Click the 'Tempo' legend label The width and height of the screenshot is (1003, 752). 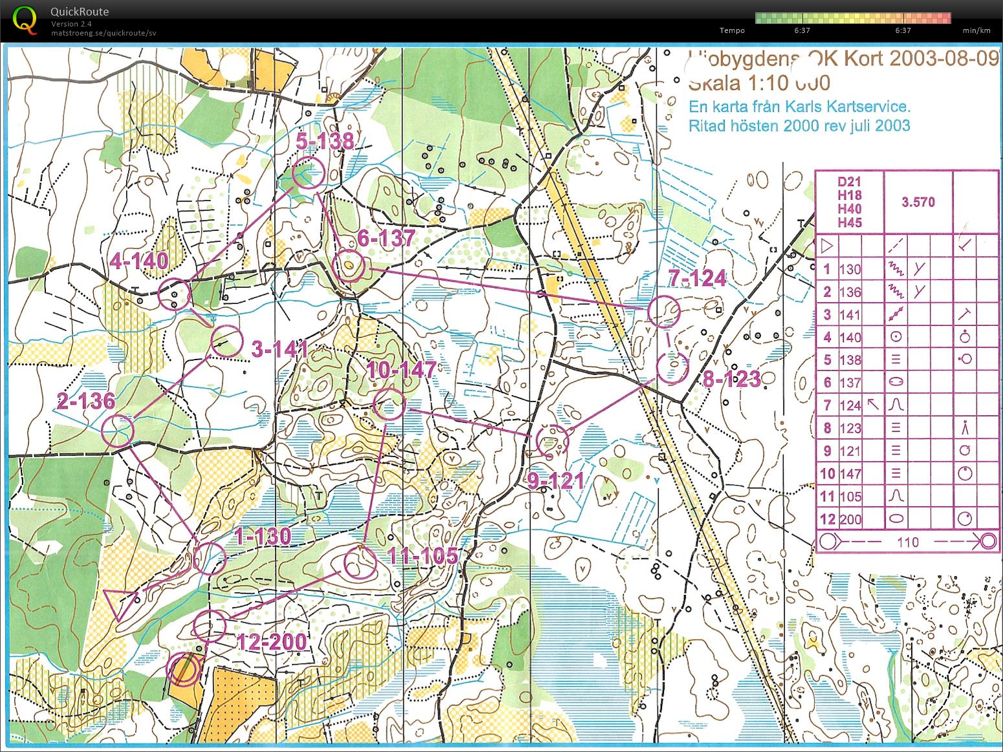(x=732, y=30)
